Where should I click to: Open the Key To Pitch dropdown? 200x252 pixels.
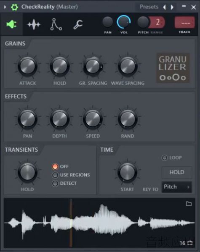coord(177,187)
